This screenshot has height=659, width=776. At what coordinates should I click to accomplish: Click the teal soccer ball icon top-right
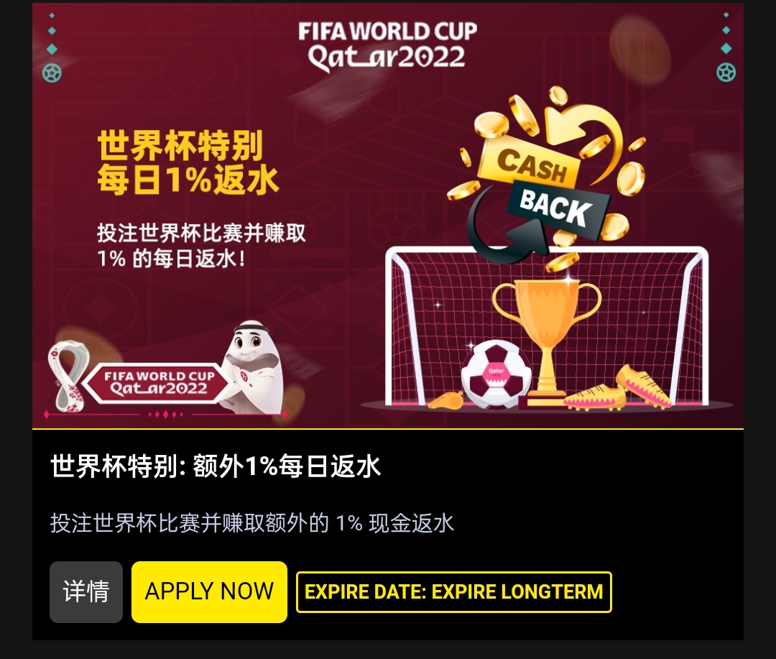[726, 73]
